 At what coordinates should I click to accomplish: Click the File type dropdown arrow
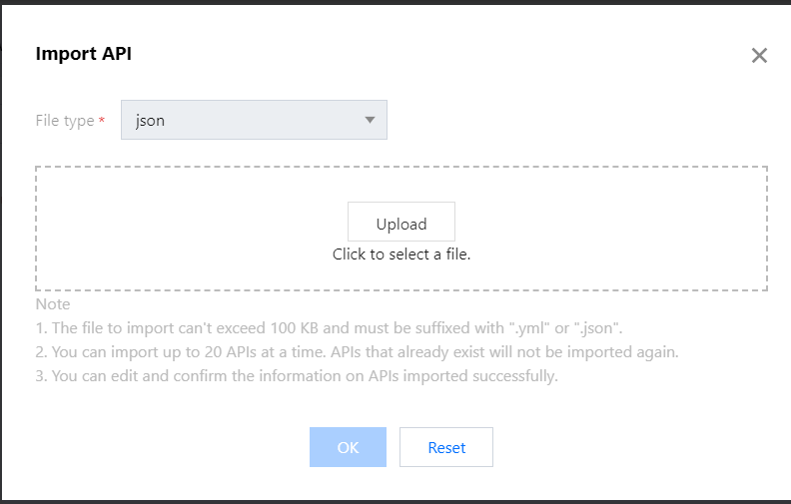(370, 121)
